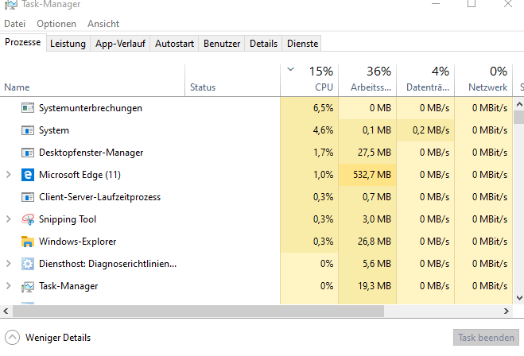Select the Client-Server-Laufzeitprozess name
The height and width of the screenshot is (356, 524).
(x=99, y=197)
